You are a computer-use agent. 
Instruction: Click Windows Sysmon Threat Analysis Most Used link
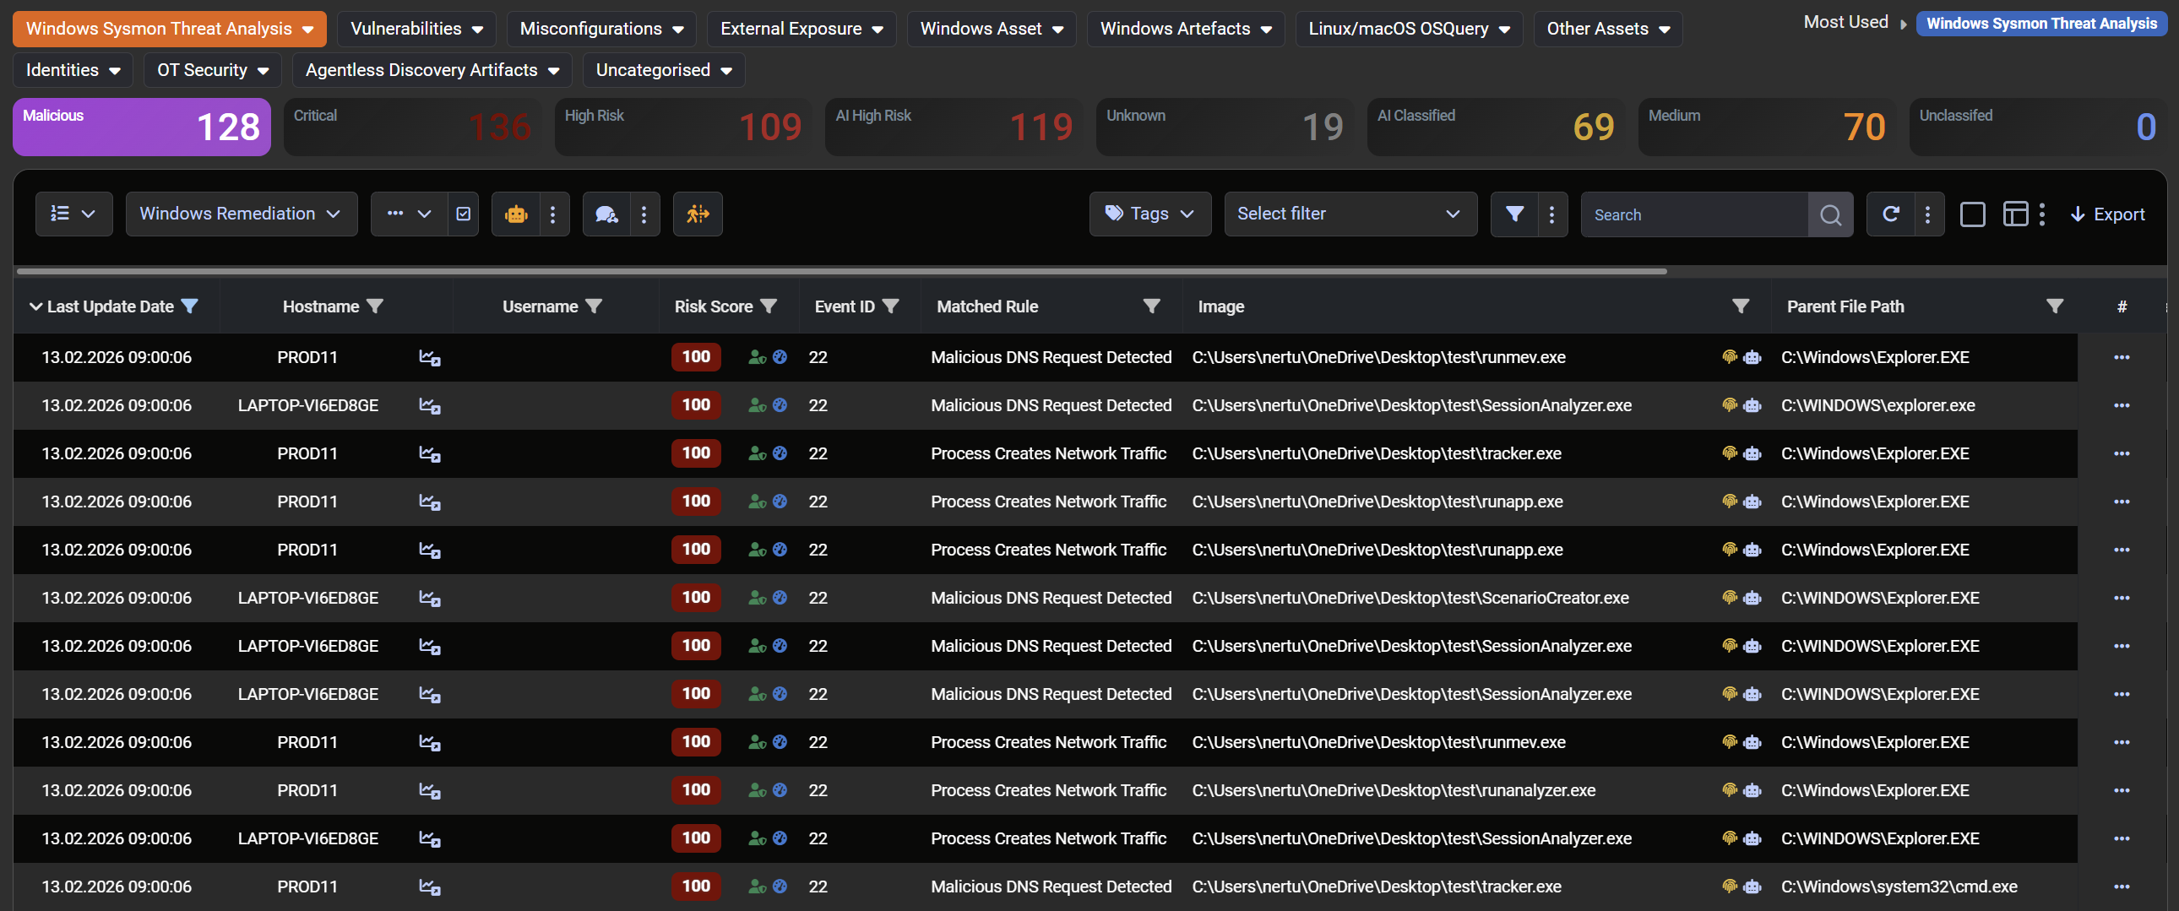2040,24
